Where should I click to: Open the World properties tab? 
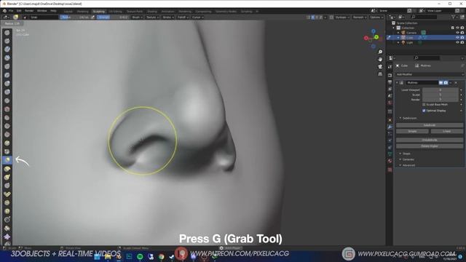click(390, 103)
